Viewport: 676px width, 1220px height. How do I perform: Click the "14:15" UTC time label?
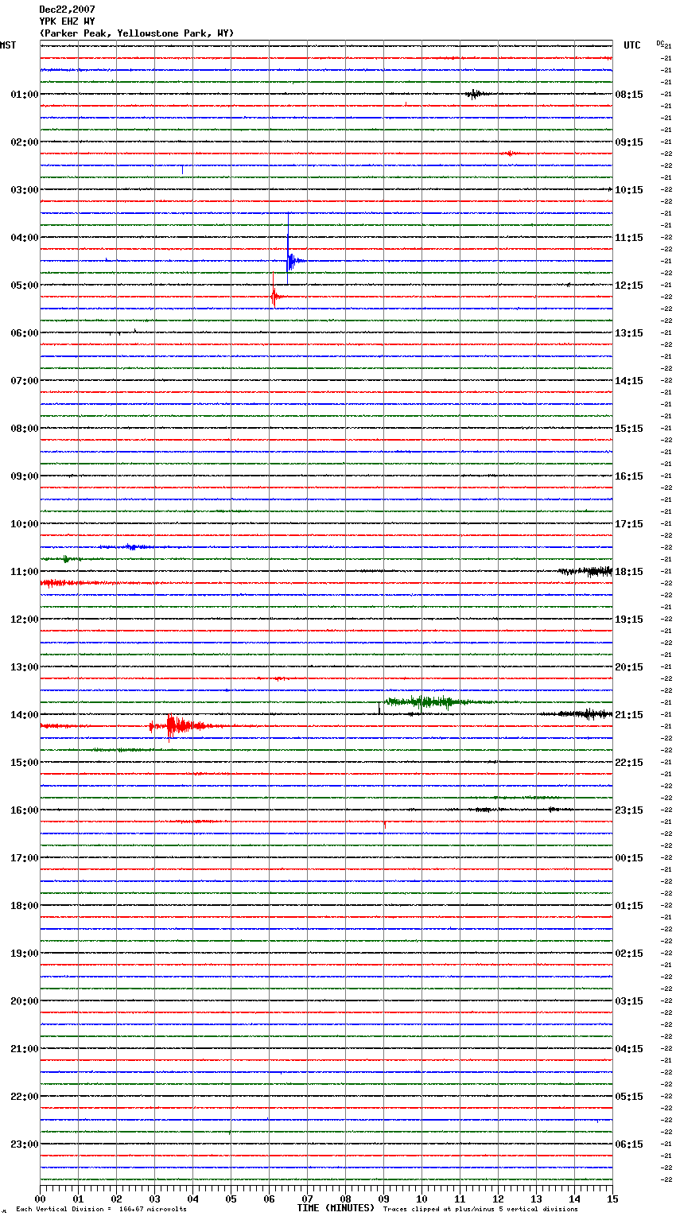coord(629,381)
